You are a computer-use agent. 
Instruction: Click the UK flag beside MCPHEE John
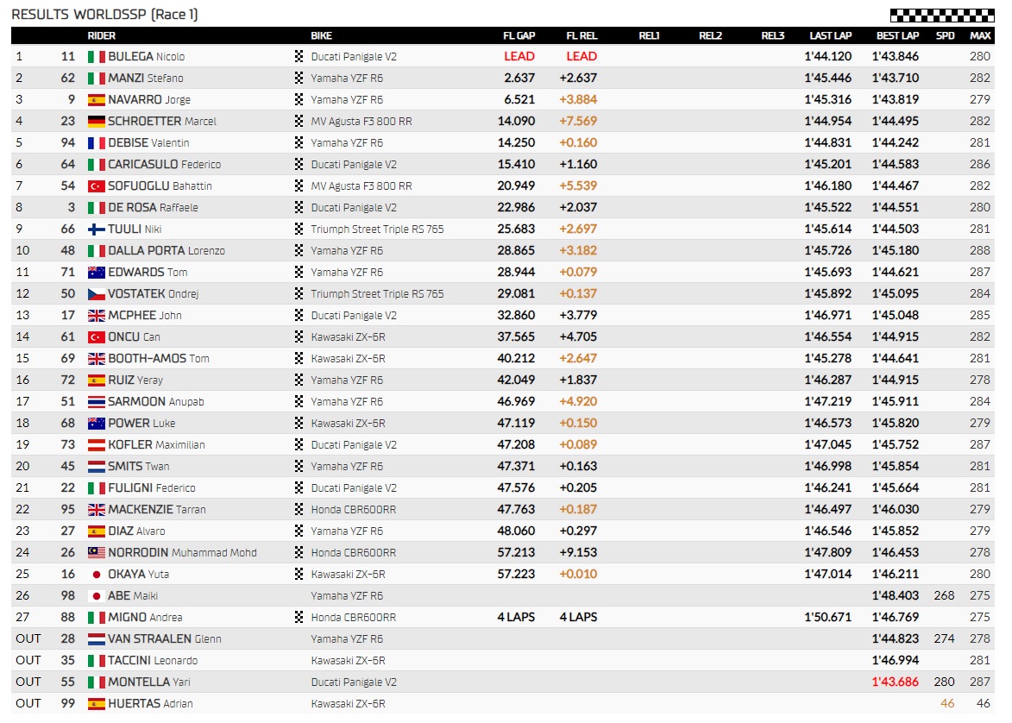coord(96,316)
